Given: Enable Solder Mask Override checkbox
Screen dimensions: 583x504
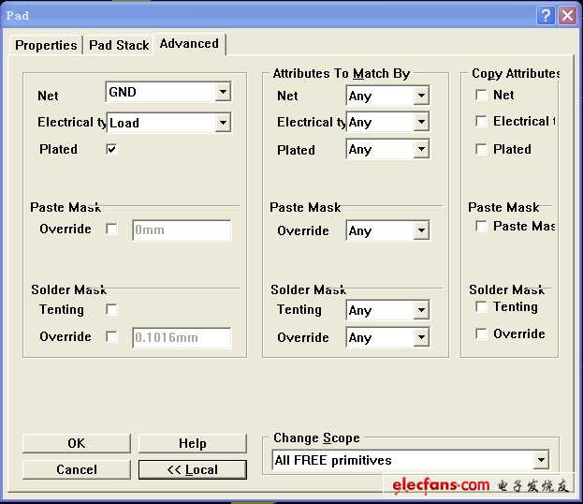Looking at the screenshot, I should 111,336.
